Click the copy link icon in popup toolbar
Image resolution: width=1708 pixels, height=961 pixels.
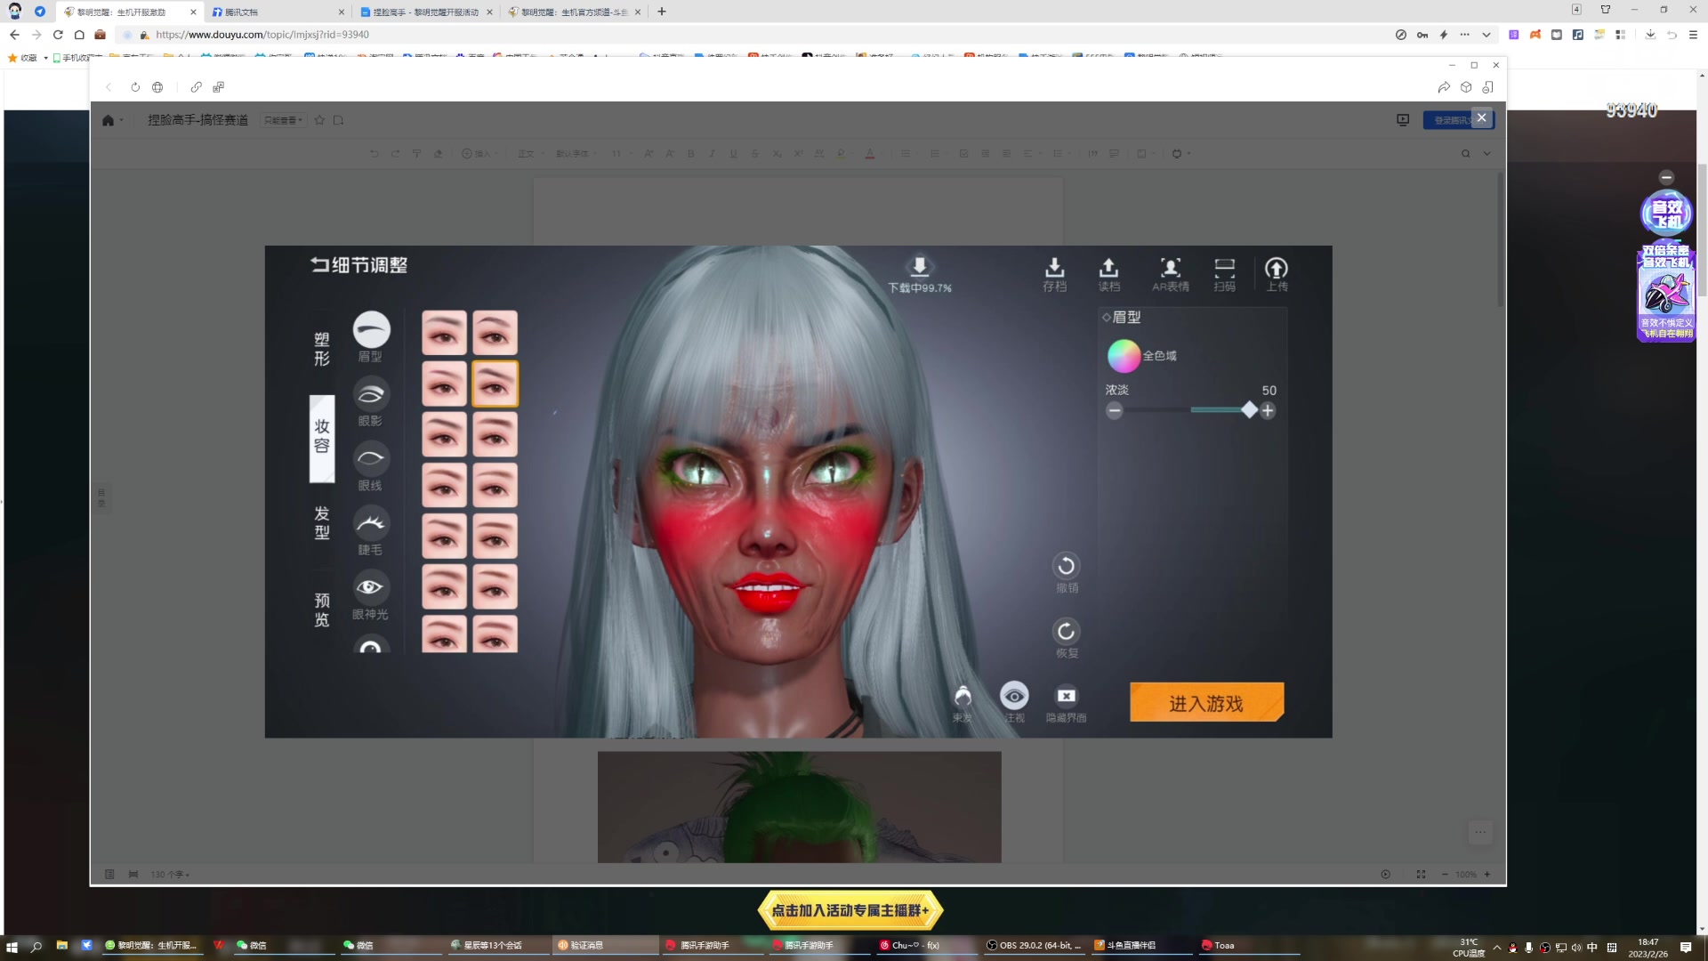click(197, 87)
